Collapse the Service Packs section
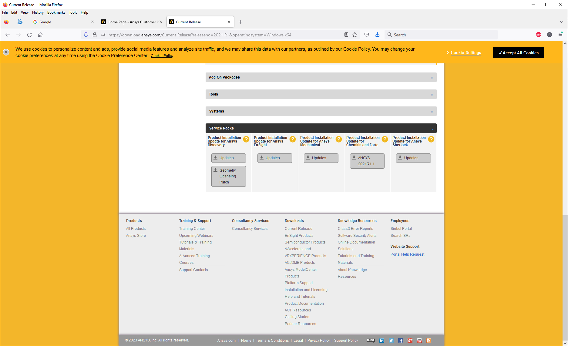Image resolution: width=568 pixels, height=346 pixels. 321,128
